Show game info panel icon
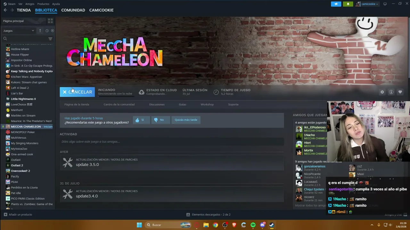 [391, 92]
